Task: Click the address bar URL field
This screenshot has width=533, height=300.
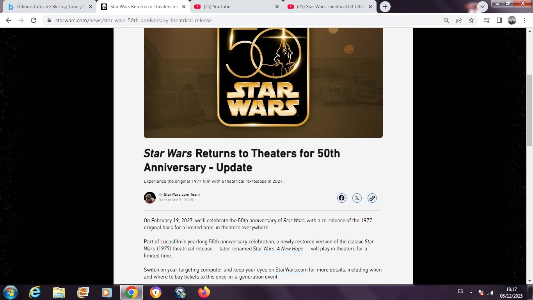Action: coord(234,20)
